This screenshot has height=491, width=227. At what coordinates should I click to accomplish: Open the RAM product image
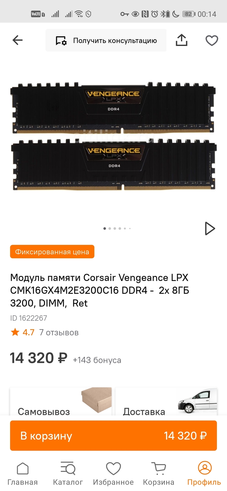pyautogui.click(x=113, y=136)
